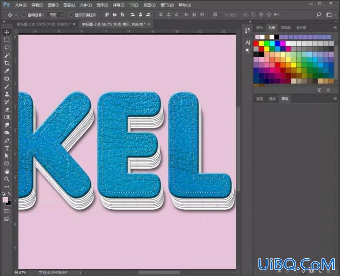This screenshot has height=276, width=340.
Task: Open the 选择(S) menu
Action: coord(102,5)
